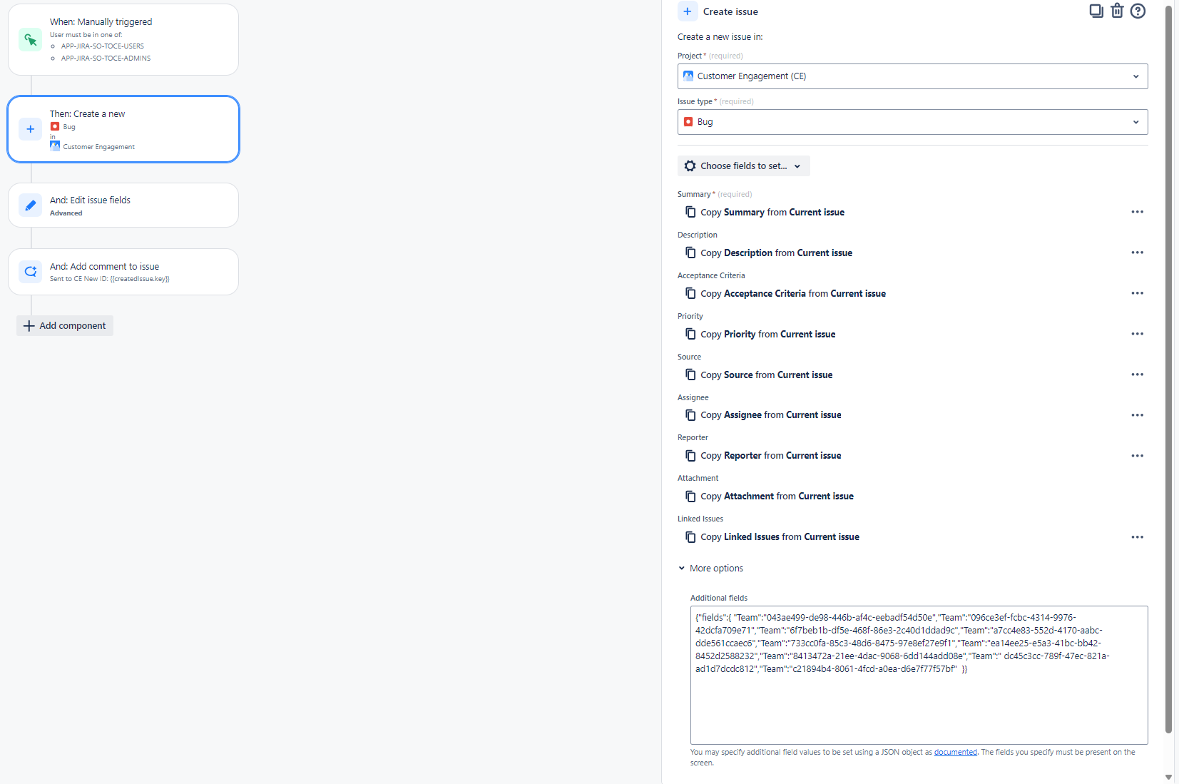Click Copy Priority from Current issue

pos(767,334)
